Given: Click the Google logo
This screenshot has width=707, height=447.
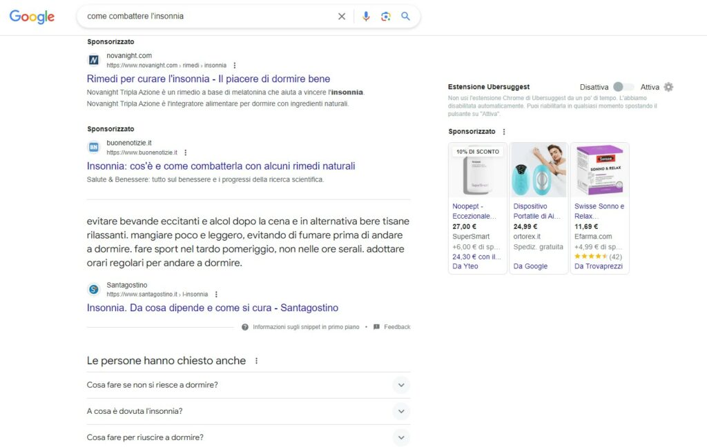Looking at the screenshot, I should coord(32,17).
